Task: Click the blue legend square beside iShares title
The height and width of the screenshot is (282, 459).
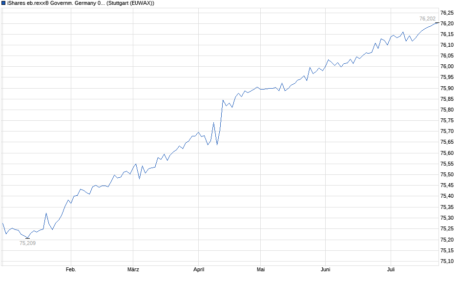Action: pyautogui.click(x=3, y=3)
